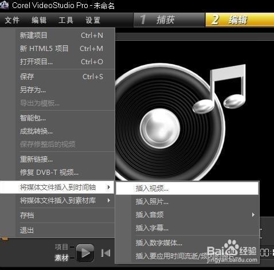Switch preview mode to 项目
Image resolution: width=274 pixels, height=270 pixels.
coord(61,247)
